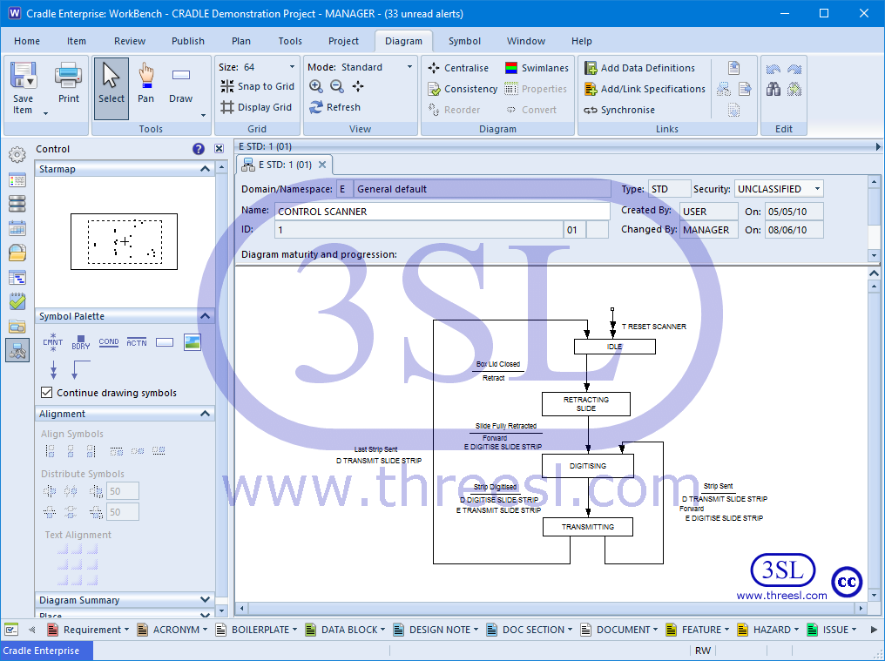Select the straight transition arrow symbol
The height and width of the screenshot is (661, 885).
54,370
